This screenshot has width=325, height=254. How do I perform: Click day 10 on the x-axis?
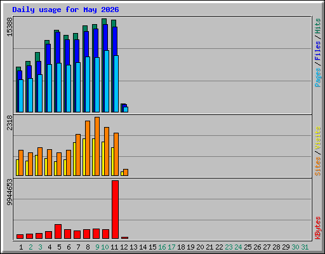pos(105,247)
